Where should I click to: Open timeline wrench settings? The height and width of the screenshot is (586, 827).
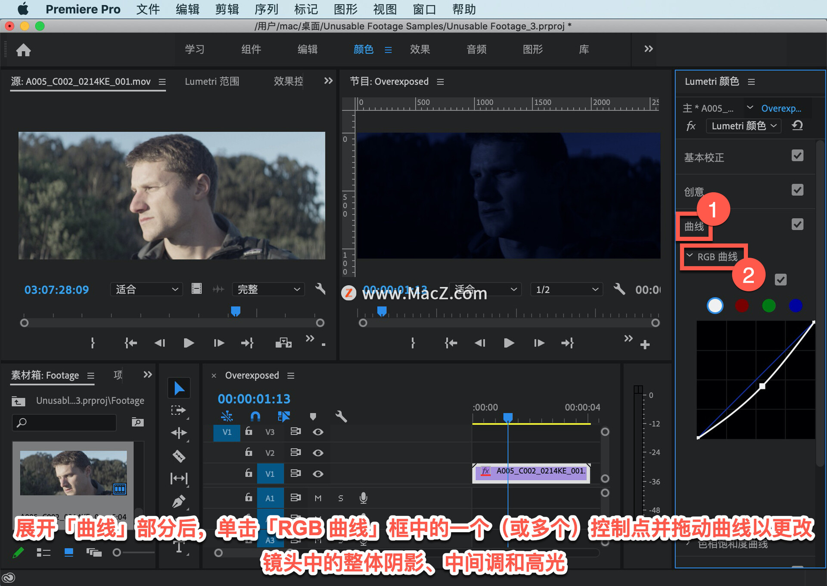point(341,416)
